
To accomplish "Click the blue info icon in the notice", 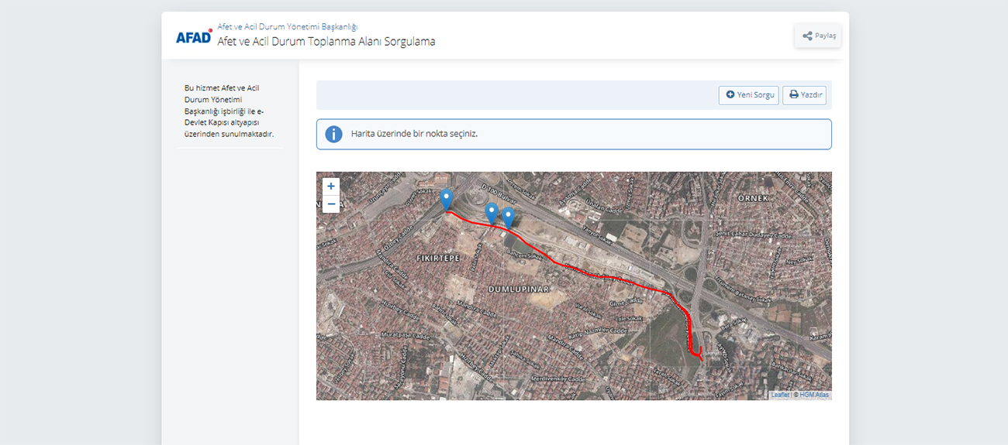I will tap(333, 134).
